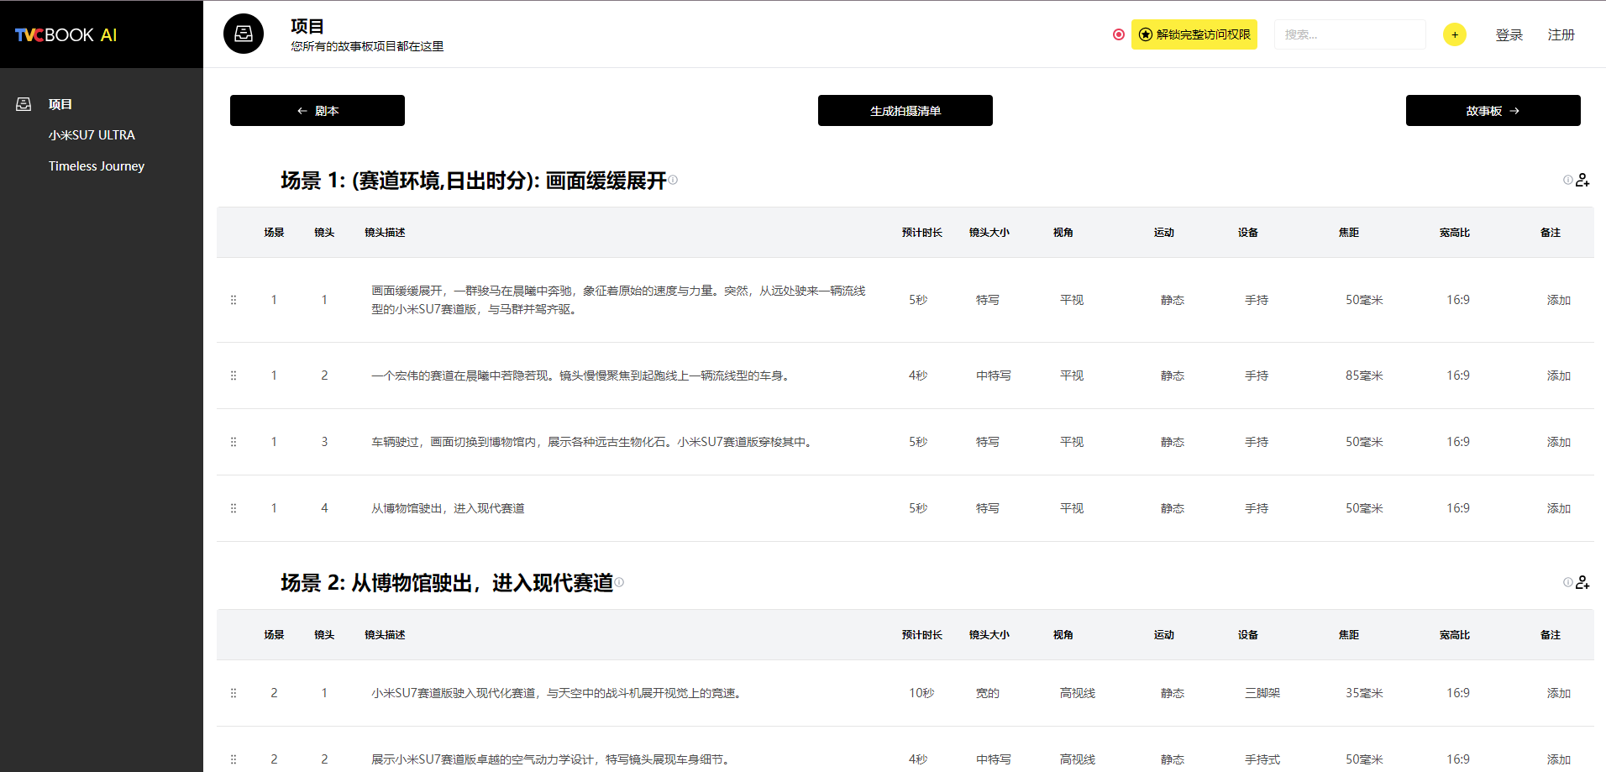Proceed to the storyboard (故事板) page
1606x772 pixels.
coord(1493,111)
